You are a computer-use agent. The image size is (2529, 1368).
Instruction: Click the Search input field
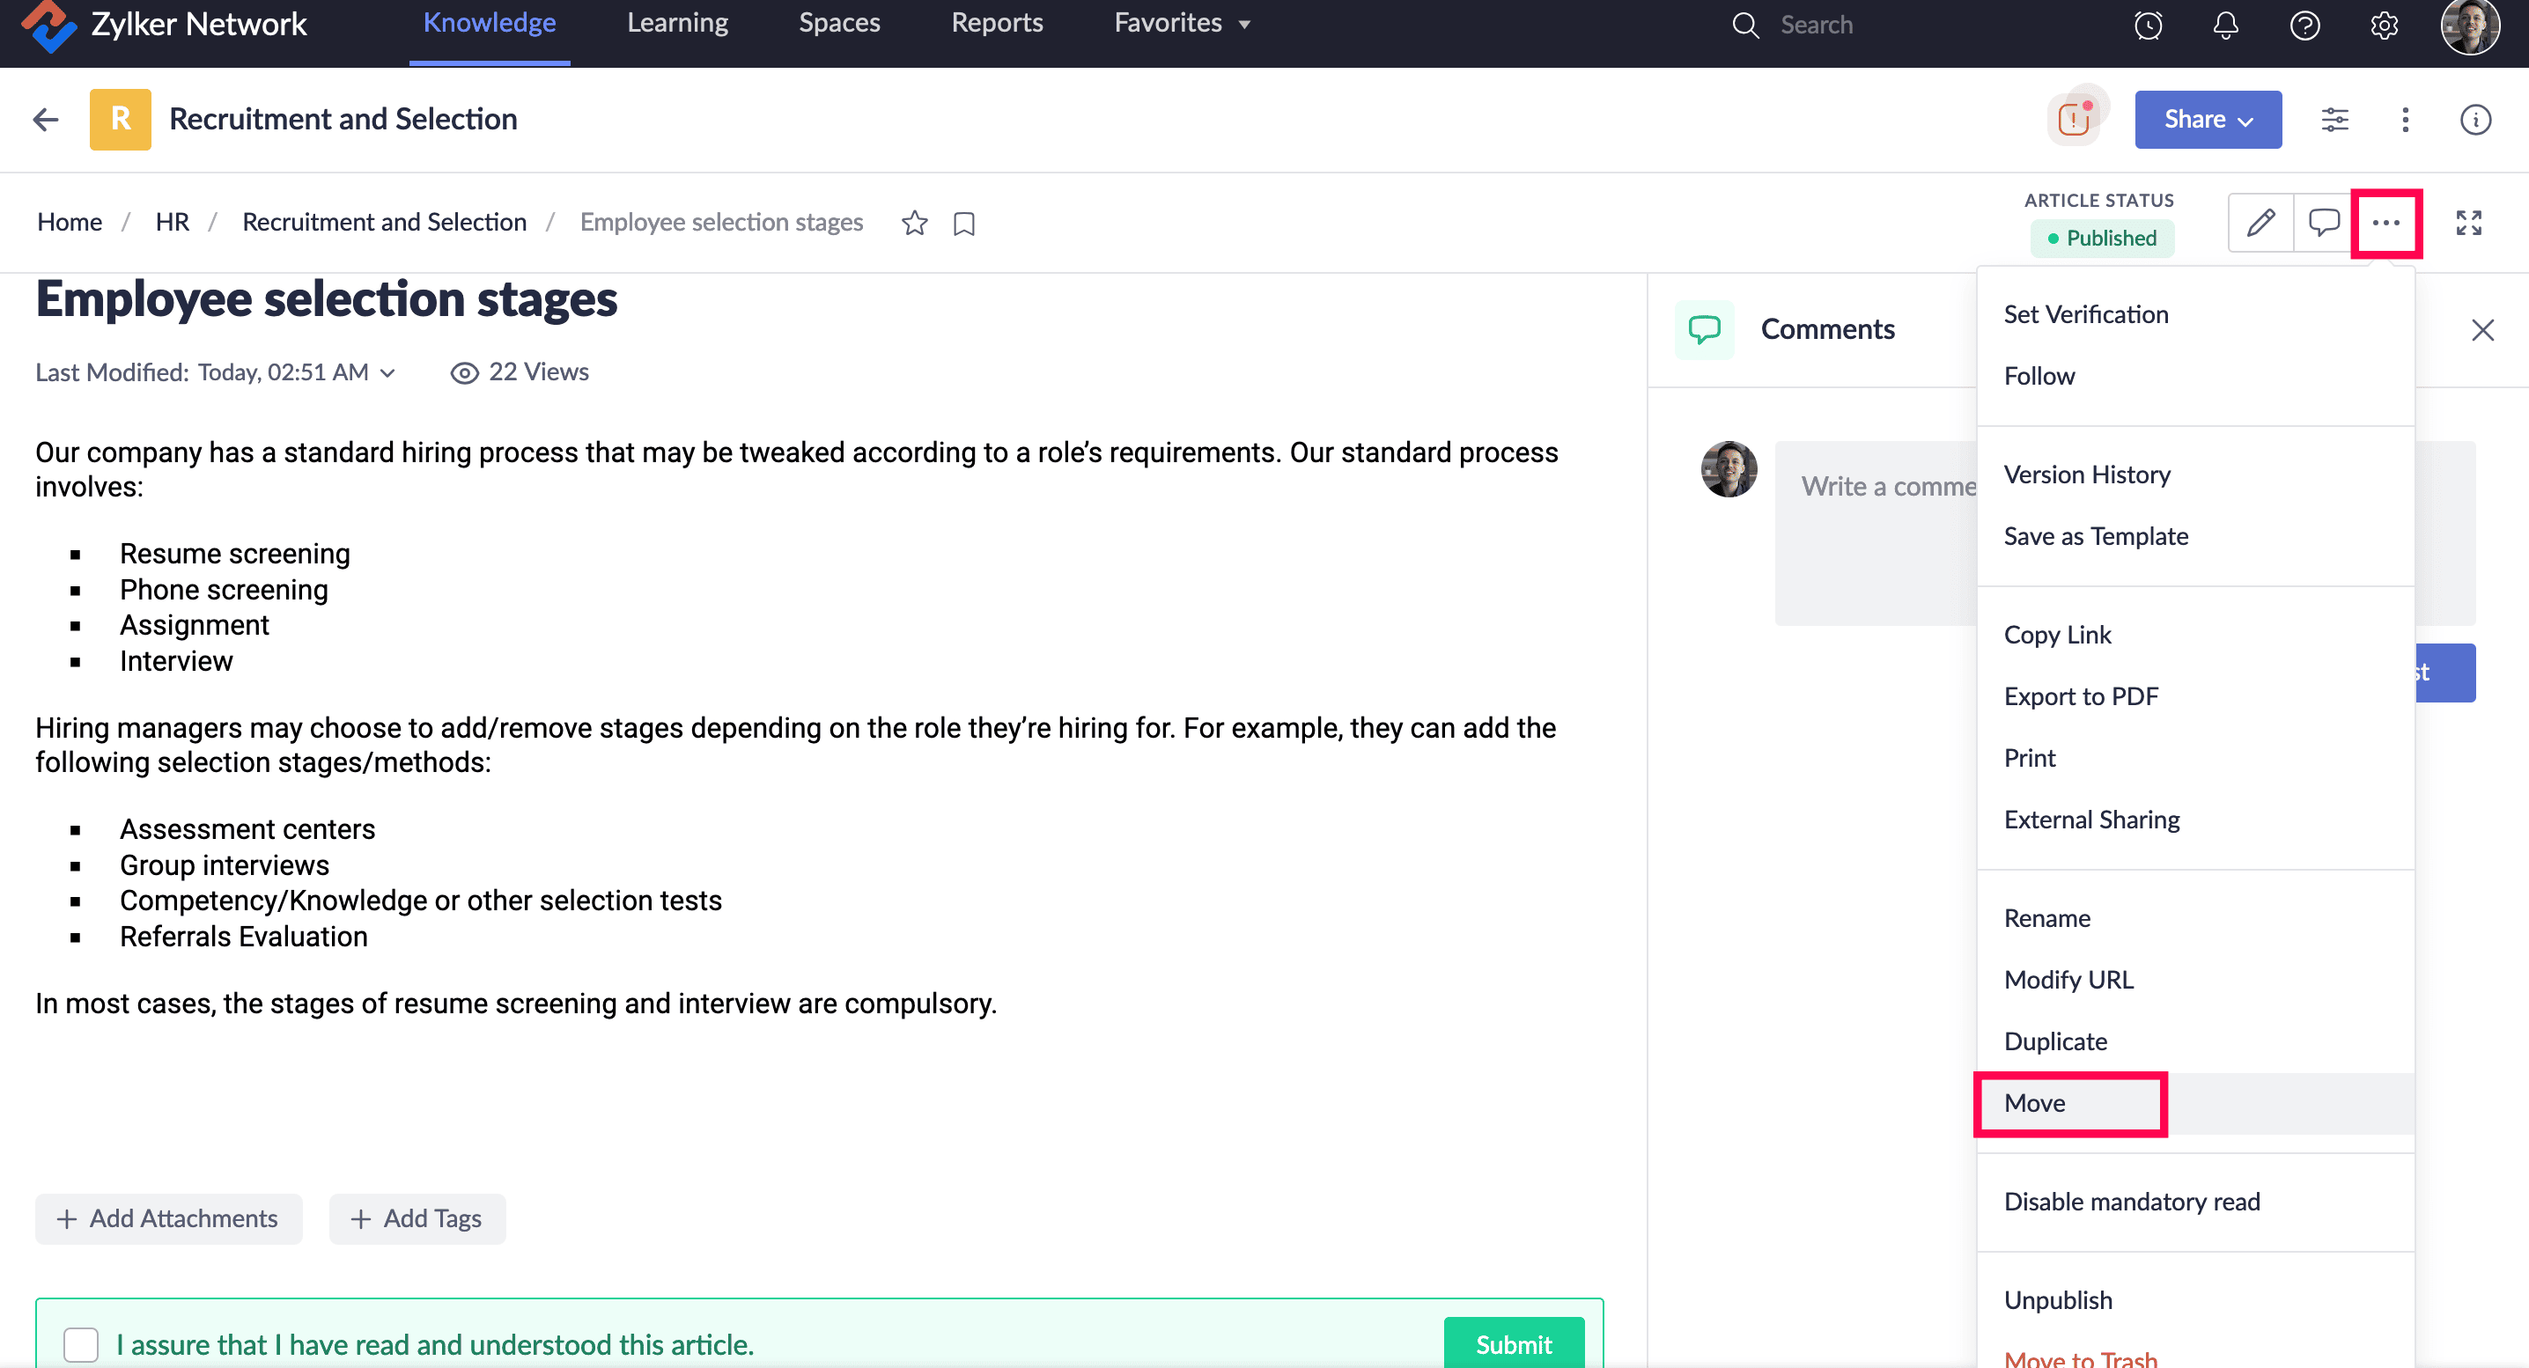click(x=1817, y=25)
